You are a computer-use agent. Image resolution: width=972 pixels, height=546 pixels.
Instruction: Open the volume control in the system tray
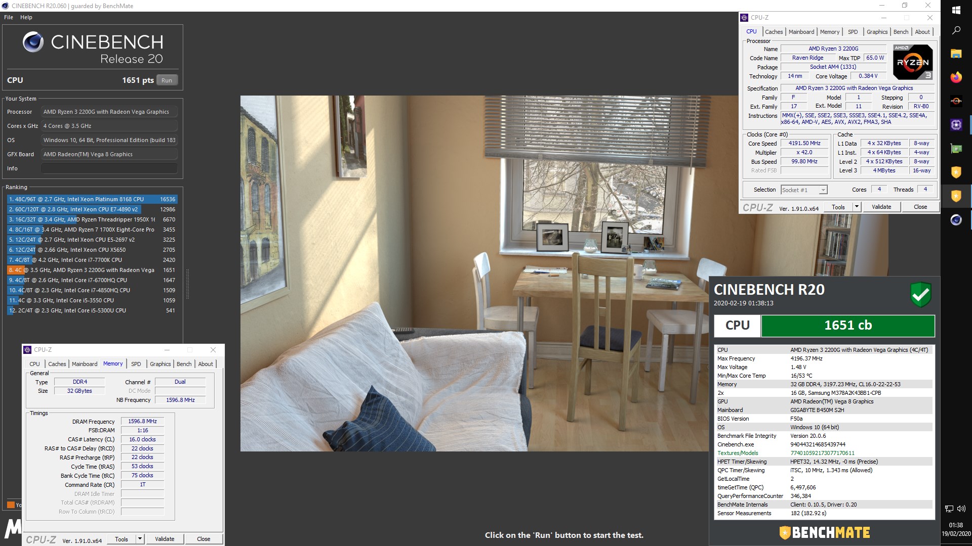962,509
